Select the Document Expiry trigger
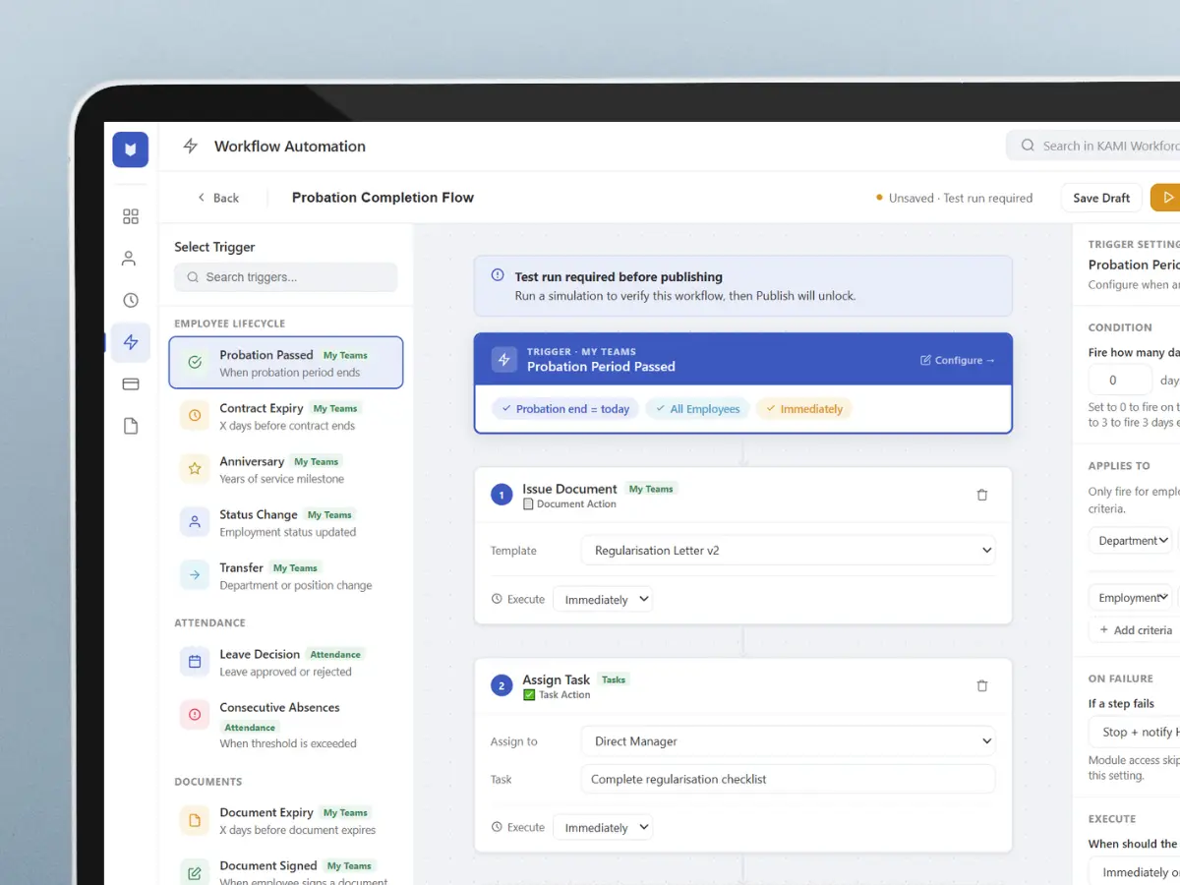 (x=286, y=820)
